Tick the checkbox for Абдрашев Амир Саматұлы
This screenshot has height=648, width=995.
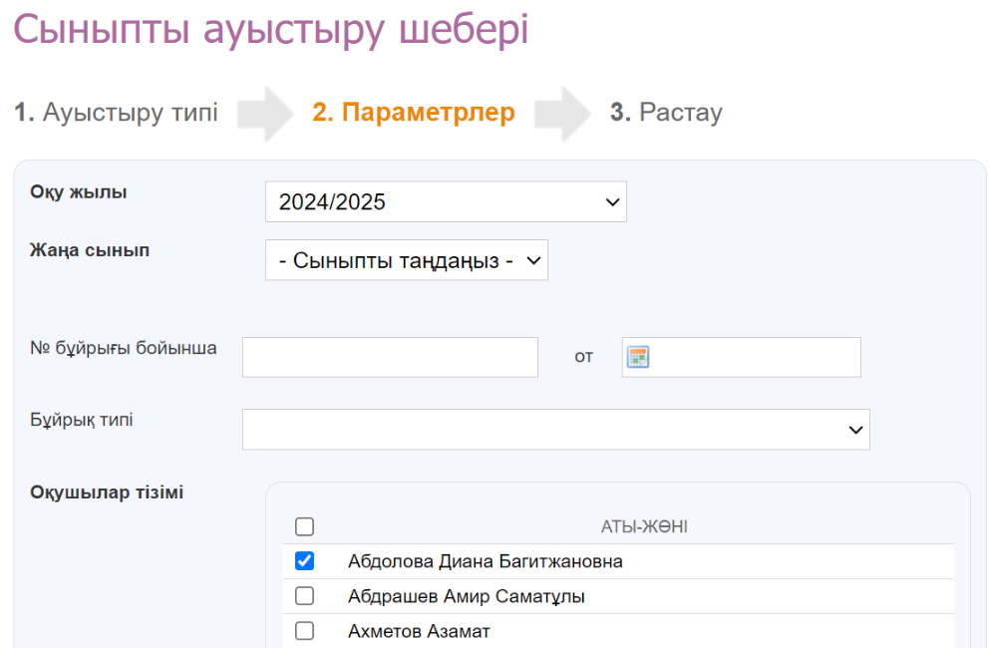305,596
